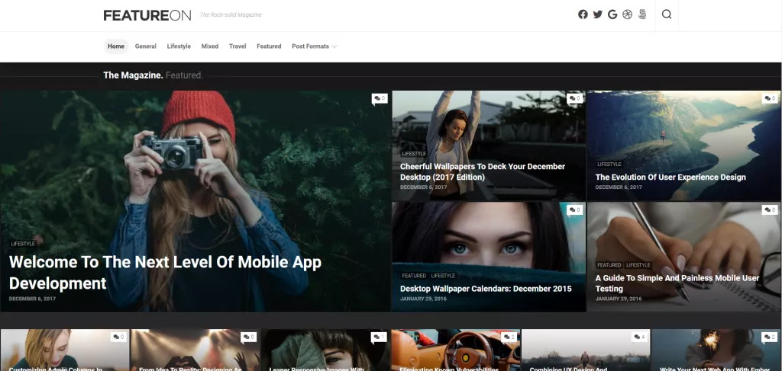Viewport: 782px width, 371px height.
Task: Click comment bubble on the Mobile App Development post
Action: click(x=380, y=99)
